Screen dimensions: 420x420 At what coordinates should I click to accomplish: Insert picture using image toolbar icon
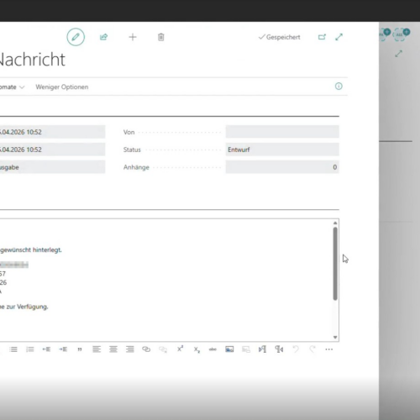229,349
